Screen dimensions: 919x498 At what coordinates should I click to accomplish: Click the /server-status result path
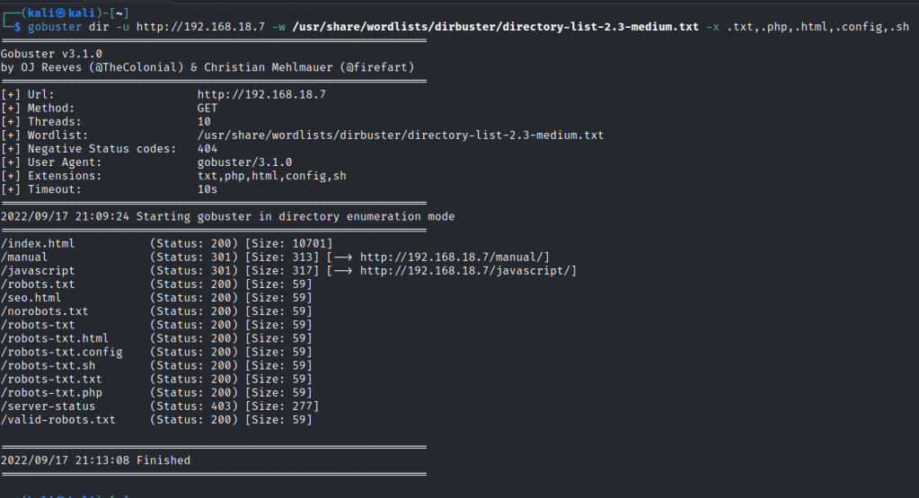(48, 406)
